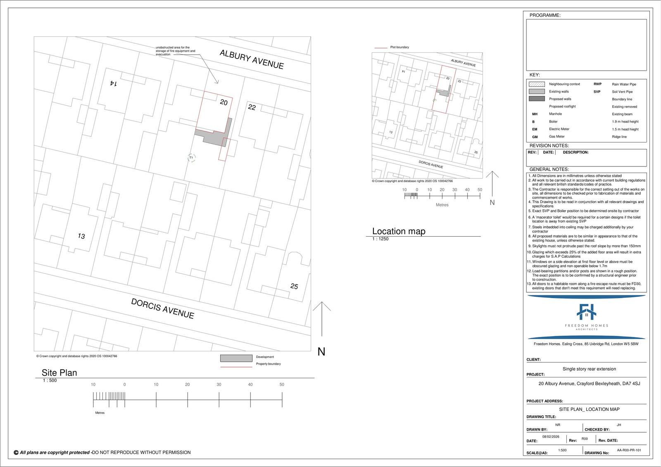
Task: Click the red Plot boundary legend line
Action: point(380,48)
